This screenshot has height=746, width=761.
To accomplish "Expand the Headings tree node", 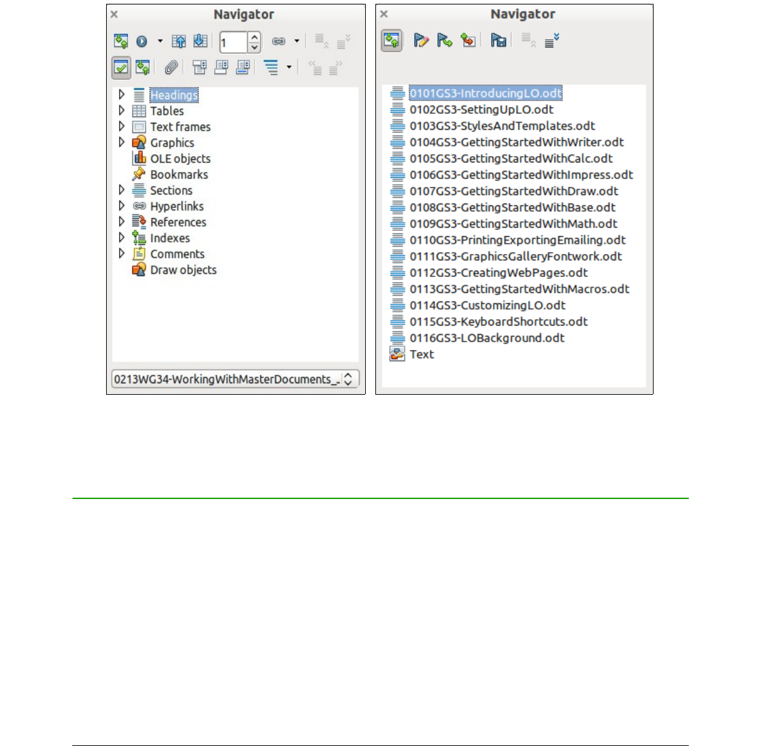I will click(122, 94).
